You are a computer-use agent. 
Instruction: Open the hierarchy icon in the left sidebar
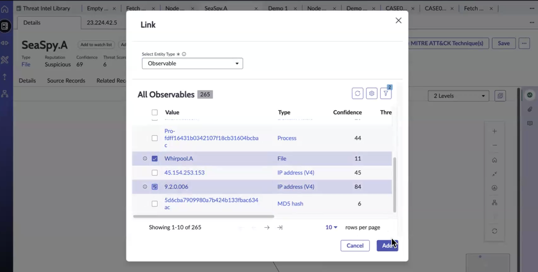[x=5, y=93]
